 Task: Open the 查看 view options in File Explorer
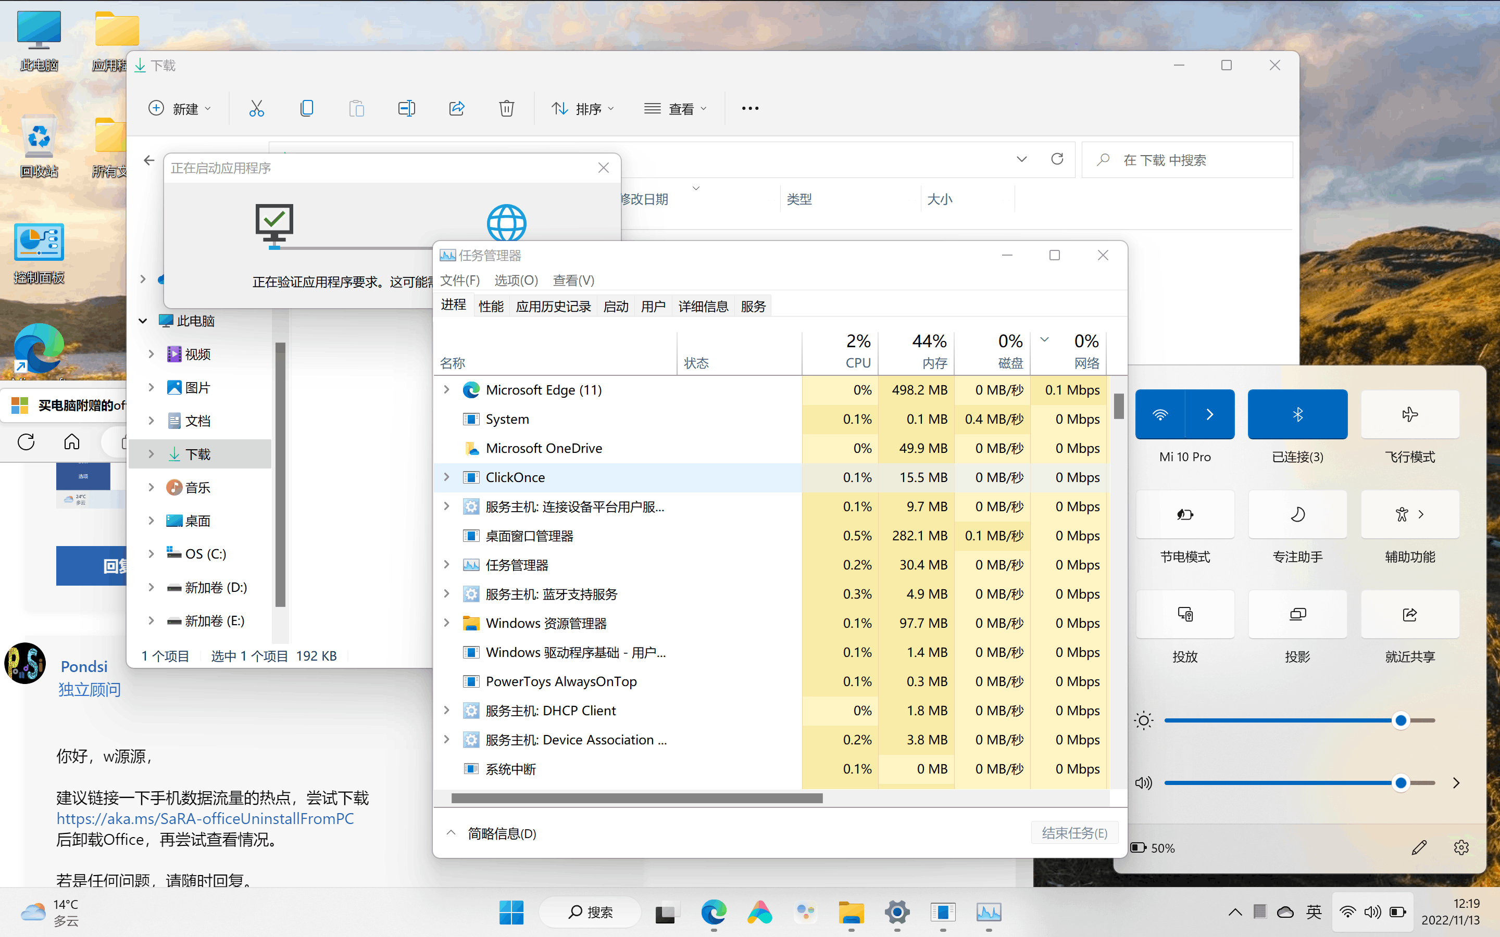(x=675, y=108)
